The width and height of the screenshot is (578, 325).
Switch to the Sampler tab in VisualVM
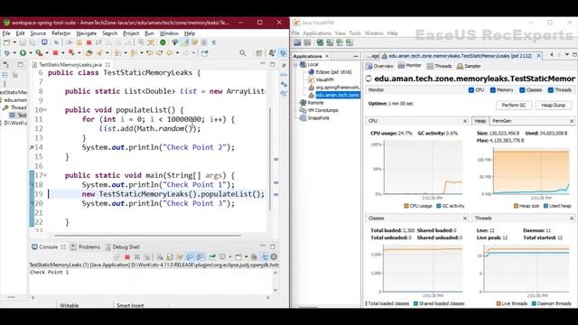tap(469, 66)
